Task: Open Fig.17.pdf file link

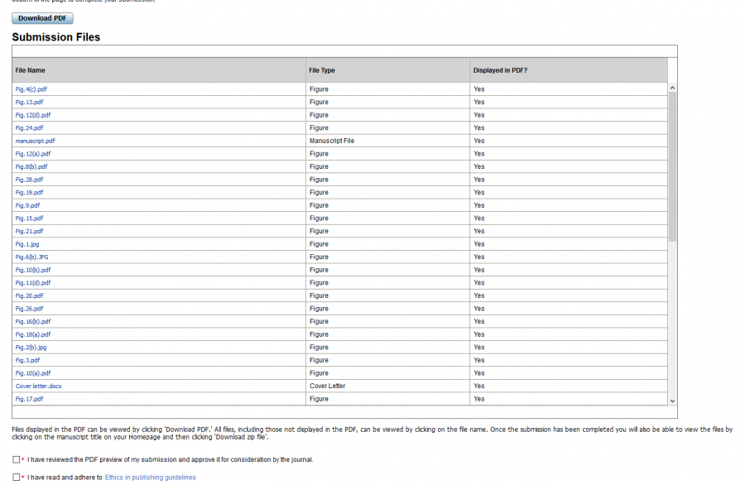Action: pyautogui.click(x=29, y=399)
